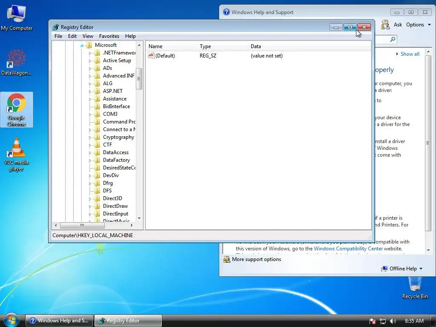Open the View menu
Viewport: 436px width, 327px height.
[88, 36]
